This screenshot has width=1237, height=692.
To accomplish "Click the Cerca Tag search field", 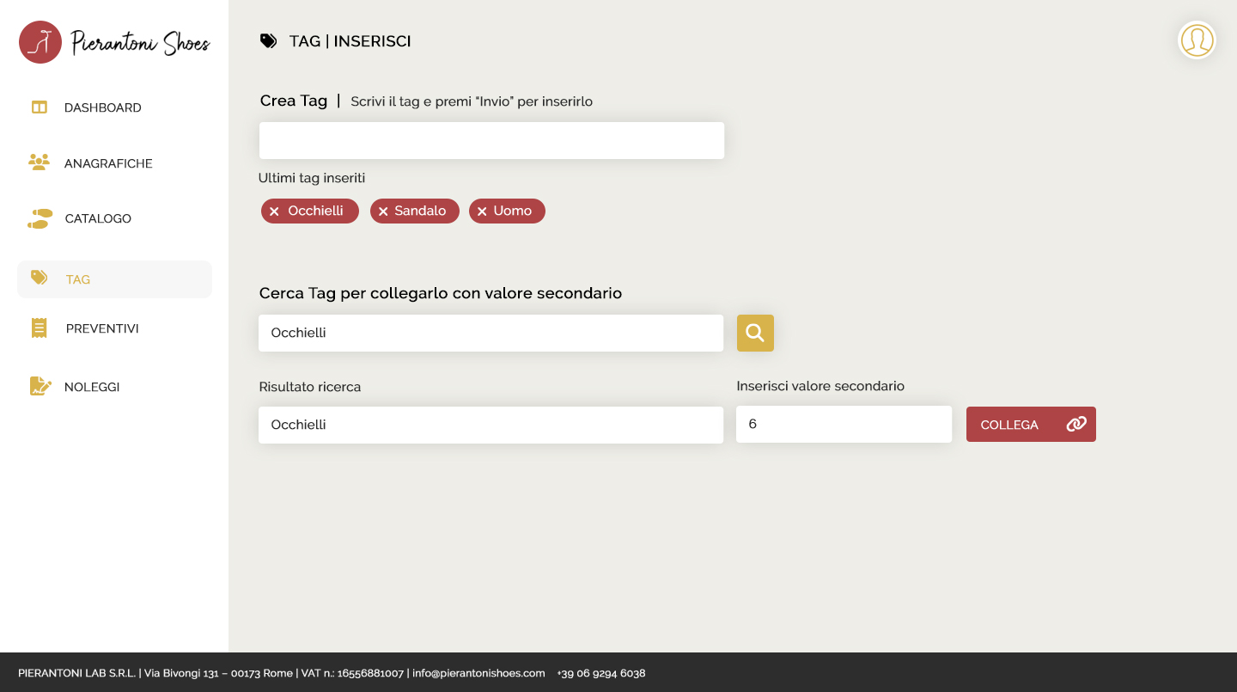I will (491, 333).
